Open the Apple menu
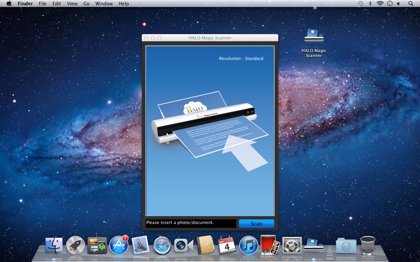This screenshot has height=262, width=420. (x=9, y=4)
